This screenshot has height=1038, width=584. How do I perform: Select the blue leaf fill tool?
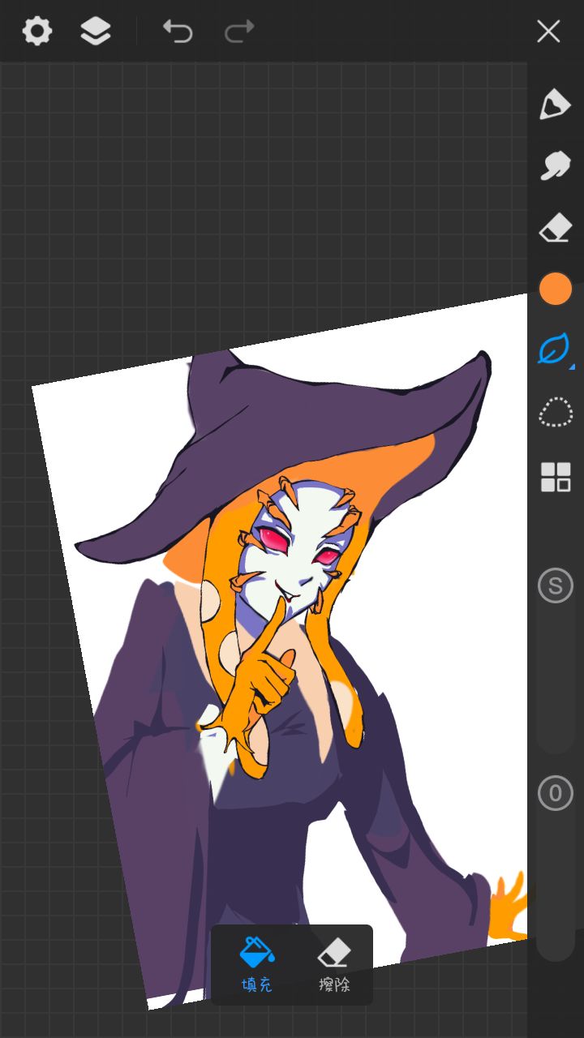pos(556,350)
